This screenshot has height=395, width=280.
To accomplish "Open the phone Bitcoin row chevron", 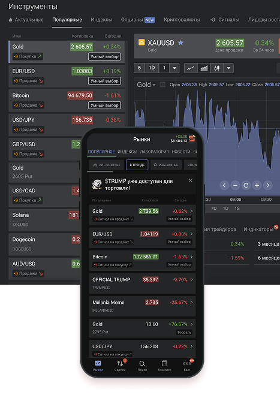I will point(191,257).
